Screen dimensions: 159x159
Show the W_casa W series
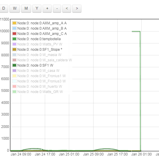(39, 71)
